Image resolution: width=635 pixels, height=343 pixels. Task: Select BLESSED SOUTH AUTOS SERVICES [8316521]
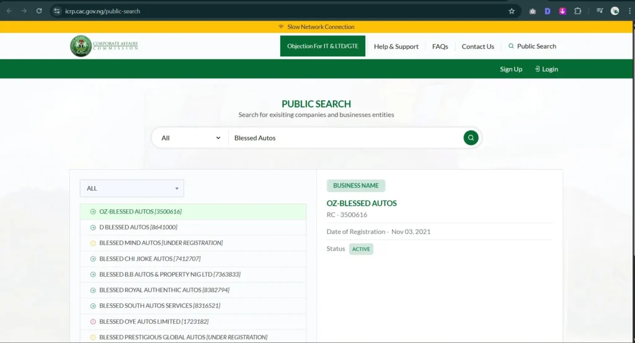pos(193,306)
